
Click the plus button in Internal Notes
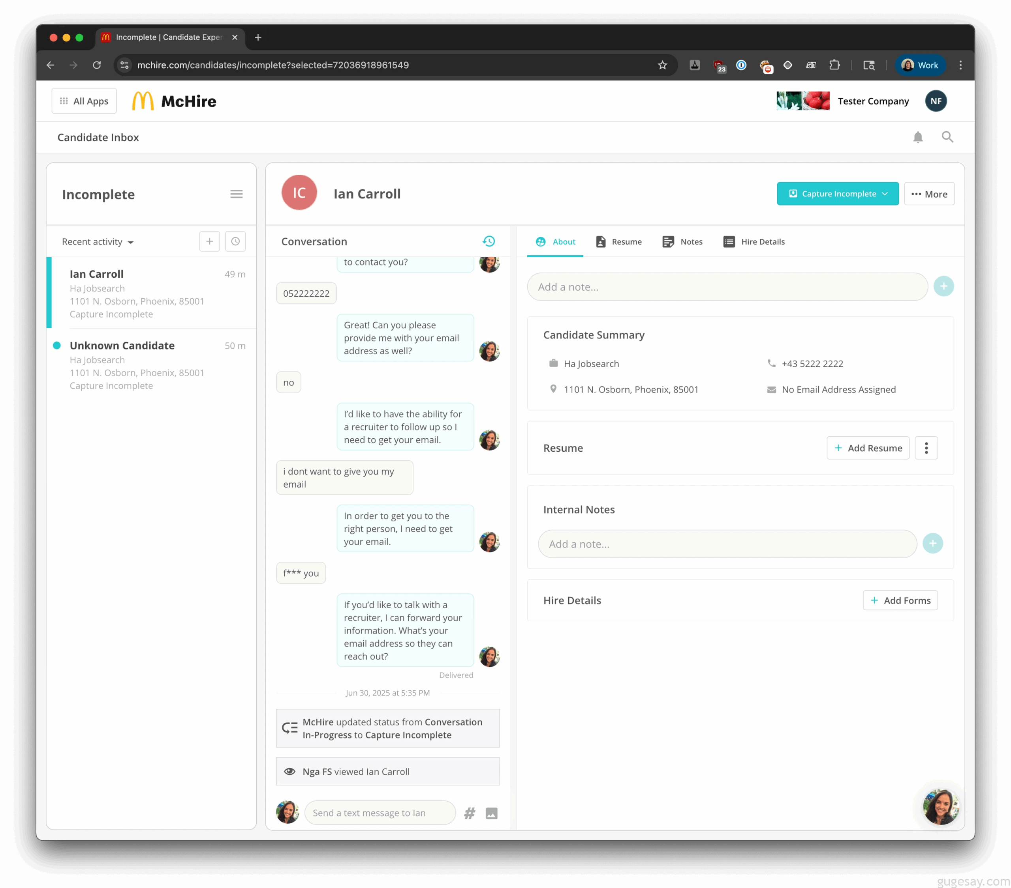click(x=932, y=544)
